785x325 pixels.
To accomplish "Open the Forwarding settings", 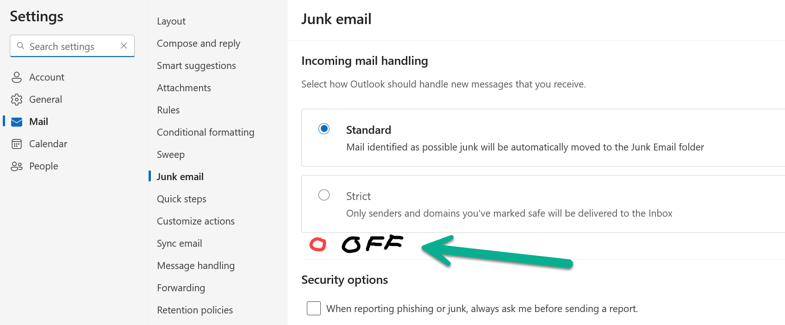I will pyautogui.click(x=181, y=287).
